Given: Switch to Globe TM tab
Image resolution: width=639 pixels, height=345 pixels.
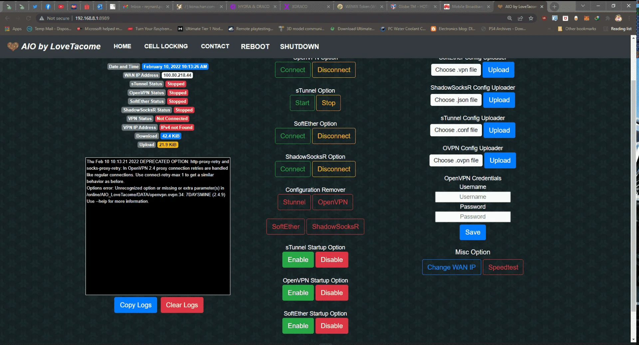Looking at the screenshot, I should [414, 6].
